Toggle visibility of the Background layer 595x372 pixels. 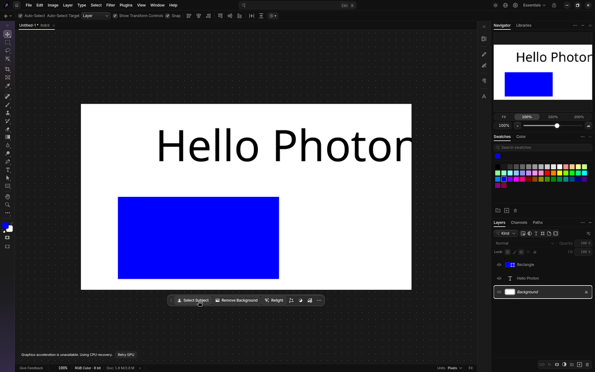[499, 292]
